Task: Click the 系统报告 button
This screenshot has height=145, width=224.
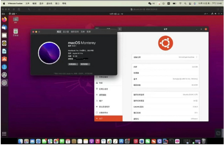Action: 73,64
